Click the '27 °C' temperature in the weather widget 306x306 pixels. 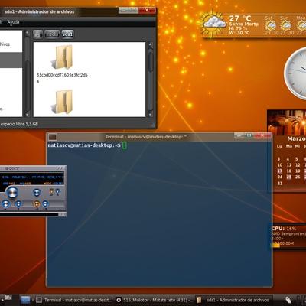(240, 18)
